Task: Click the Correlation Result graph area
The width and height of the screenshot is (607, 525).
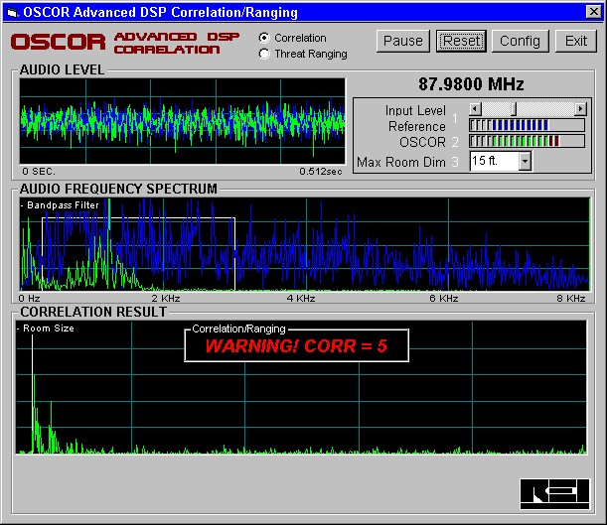Action: coord(301,387)
